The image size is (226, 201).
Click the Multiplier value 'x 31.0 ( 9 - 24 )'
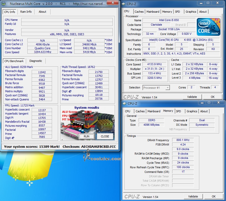[154, 69]
